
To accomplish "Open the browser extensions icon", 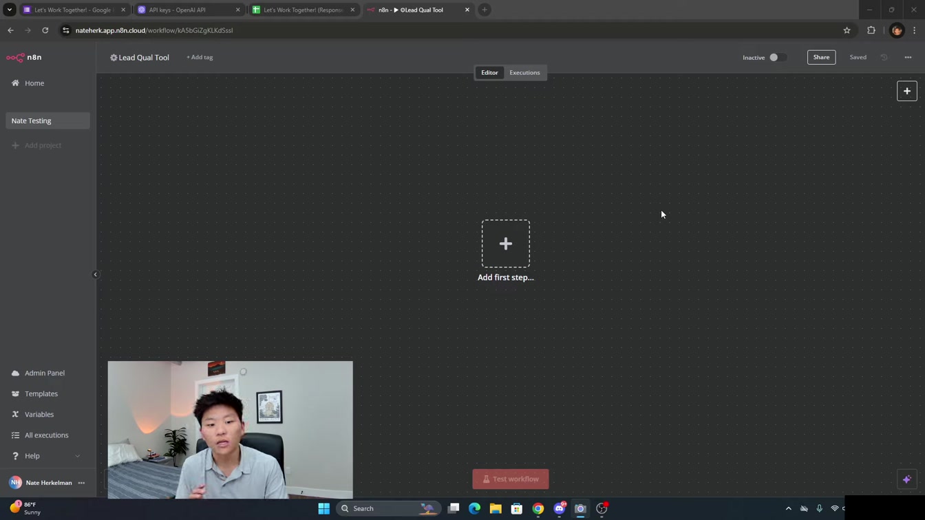I will point(871,30).
